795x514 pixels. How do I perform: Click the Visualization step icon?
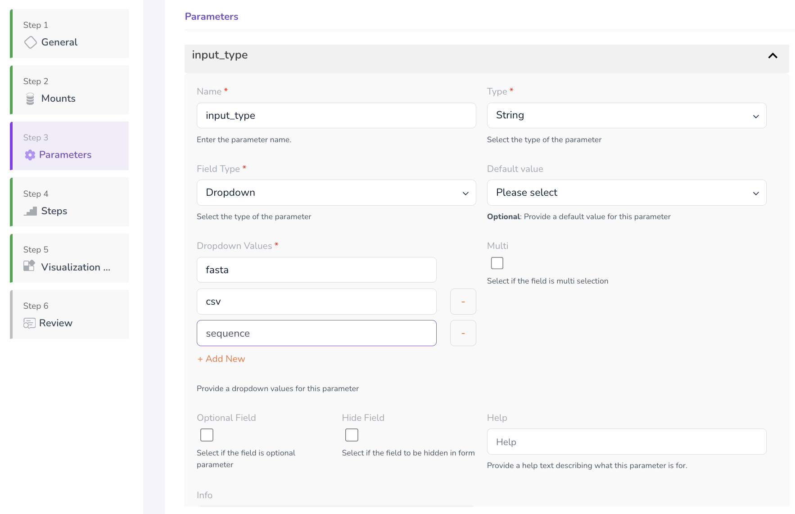(29, 266)
